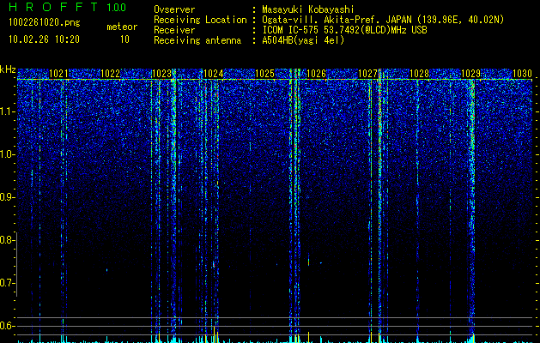Click the 1022 time marker
Viewport: 540px width, 343px height.
click(110, 73)
